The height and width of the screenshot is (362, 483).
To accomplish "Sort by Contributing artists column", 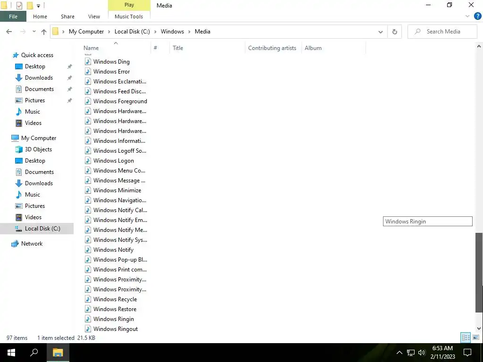I will coord(272,48).
